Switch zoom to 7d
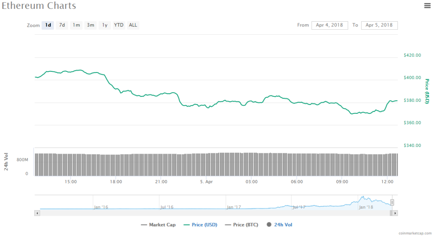434x236 pixels. (62, 25)
